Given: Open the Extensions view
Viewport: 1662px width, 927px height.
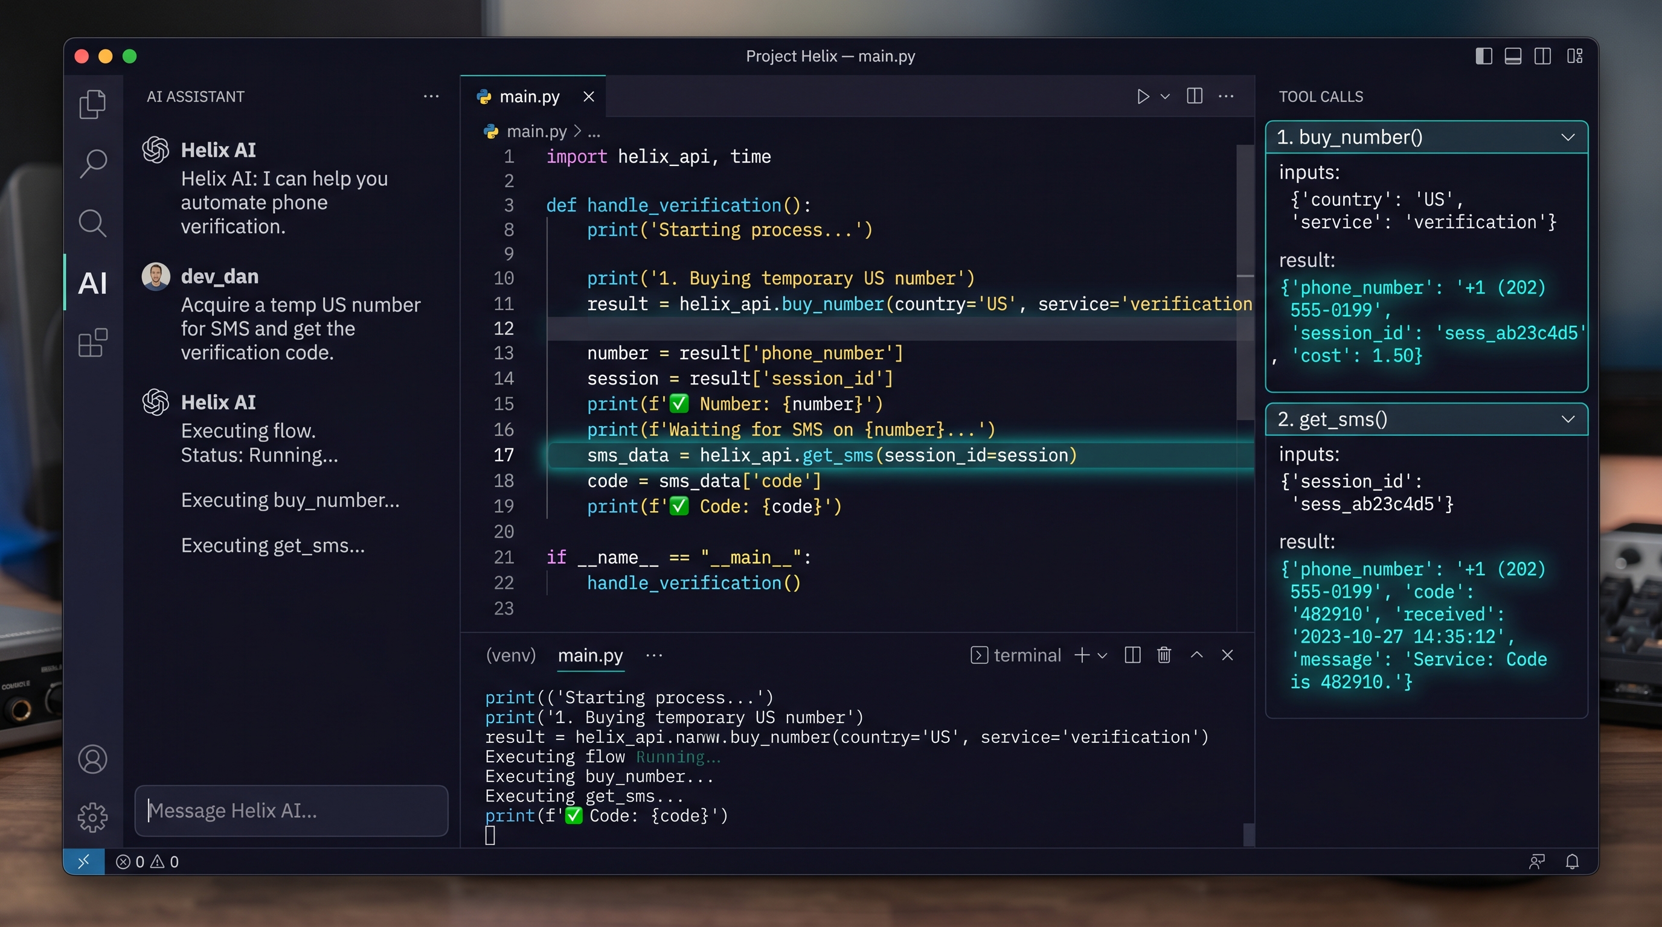Looking at the screenshot, I should (92, 343).
